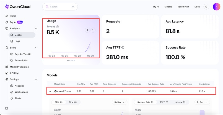Click the Avg TPM column header
The width and height of the screenshot is (223, 115).
click(x=81, y=84)
